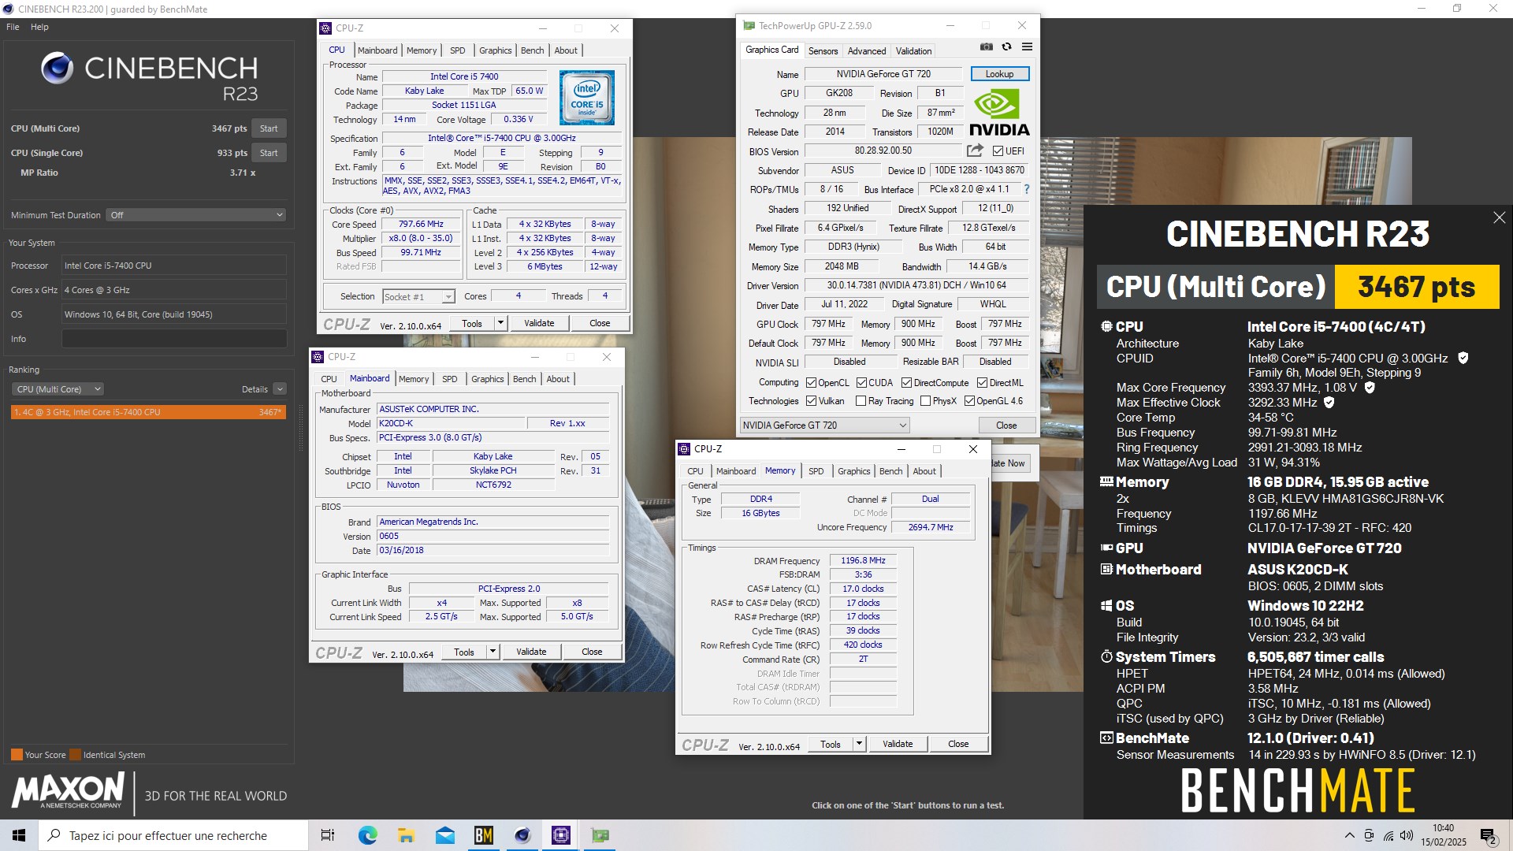Click Cinebench Info input field
This screenshot has height=851, width=1513.
click(174, 339)
